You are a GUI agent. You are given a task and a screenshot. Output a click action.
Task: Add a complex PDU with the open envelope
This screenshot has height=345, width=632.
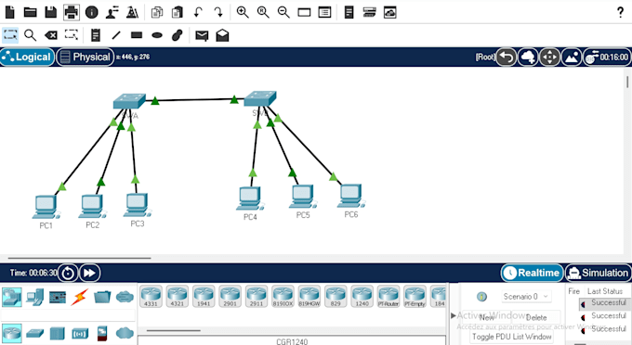[x=222, y=35]
